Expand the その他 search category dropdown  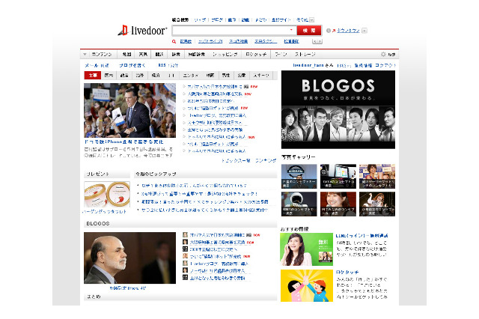(311, 20)
